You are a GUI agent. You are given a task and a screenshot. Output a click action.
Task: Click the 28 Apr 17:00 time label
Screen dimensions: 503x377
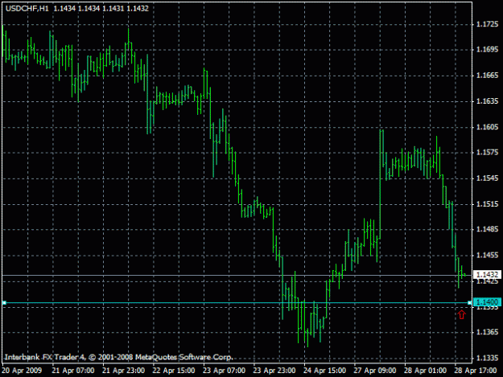(x=476, y=371)
